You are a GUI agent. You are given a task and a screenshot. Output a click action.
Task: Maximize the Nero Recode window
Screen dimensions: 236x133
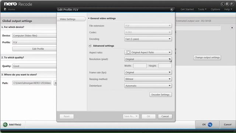(x=227, y=4)
